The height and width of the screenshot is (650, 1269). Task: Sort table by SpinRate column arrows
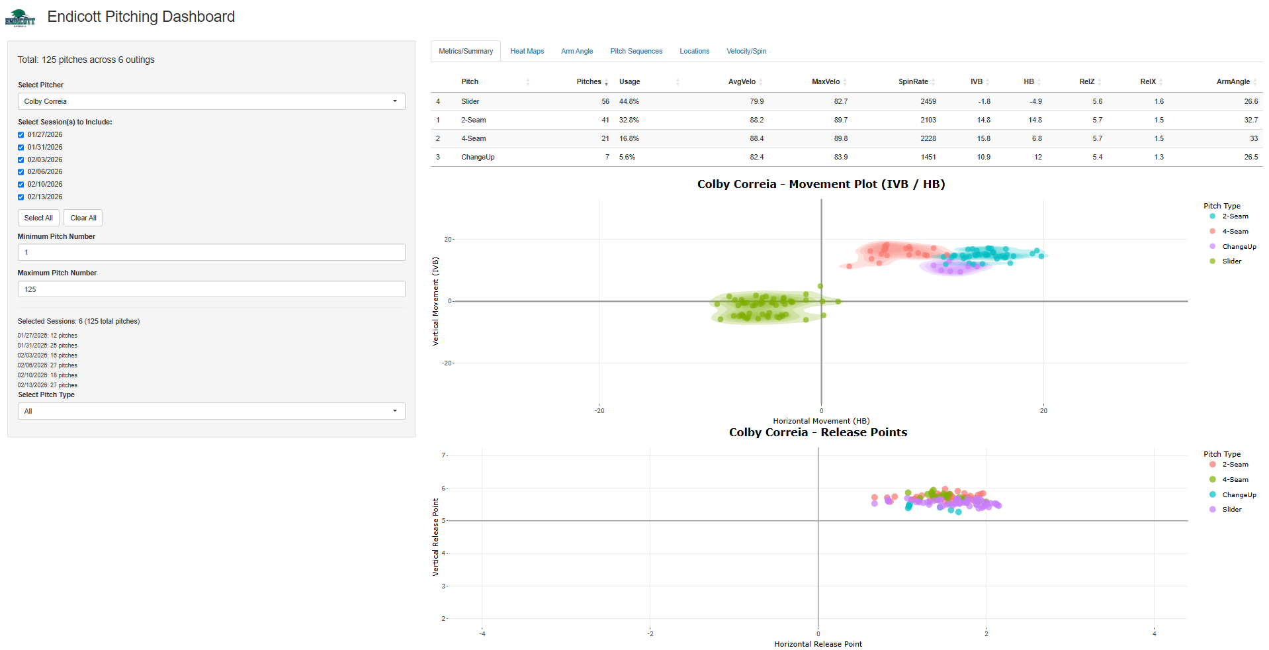tap(934, 82)
